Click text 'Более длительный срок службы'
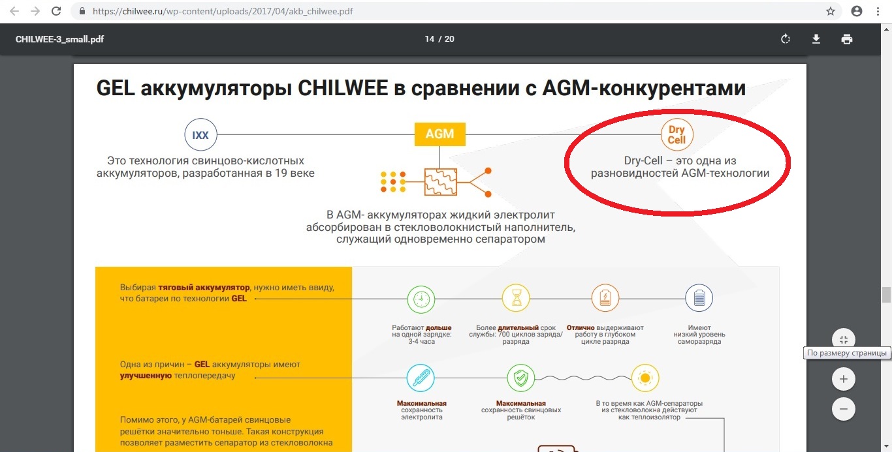The height and width of the screenshot is (452, 892). tap(516, 335)
